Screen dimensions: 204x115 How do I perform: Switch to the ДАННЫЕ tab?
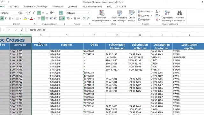(73, 6)
